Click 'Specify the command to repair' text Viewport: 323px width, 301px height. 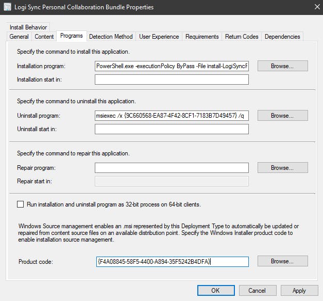[73, 153]
